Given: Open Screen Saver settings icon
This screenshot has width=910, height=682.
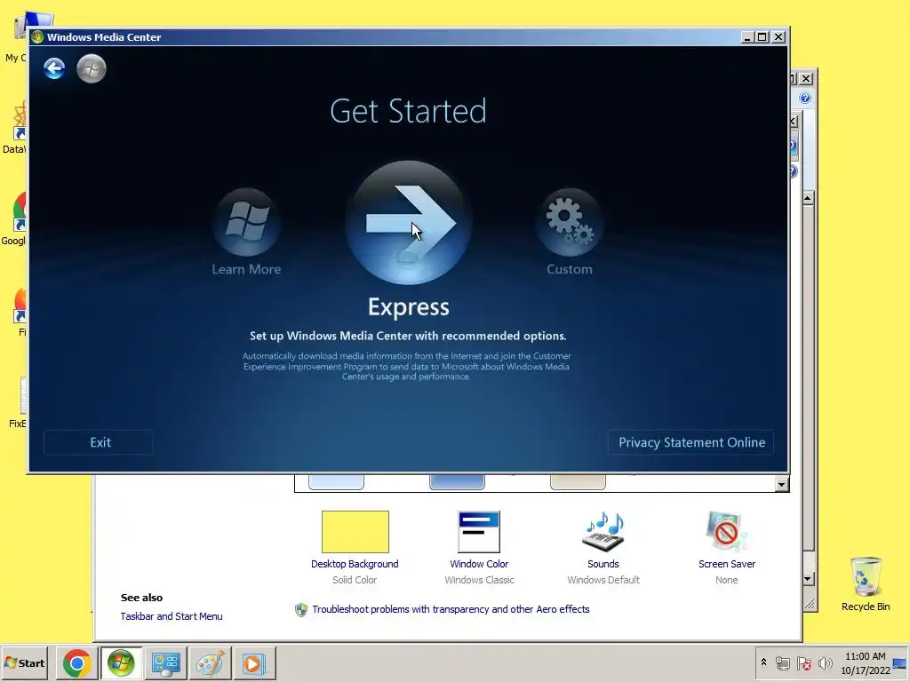Looking at the screenshot, I should click(x=727, y=531).
